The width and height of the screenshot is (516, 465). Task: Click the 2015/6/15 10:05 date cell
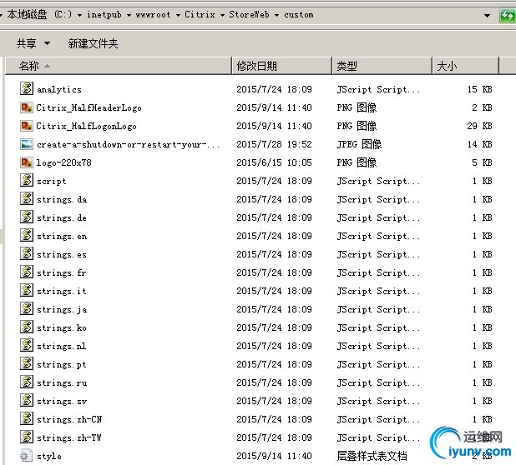pos(274,162)
